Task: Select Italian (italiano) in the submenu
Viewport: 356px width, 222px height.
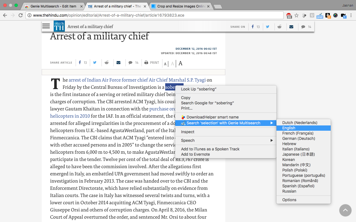Action: 303,149
